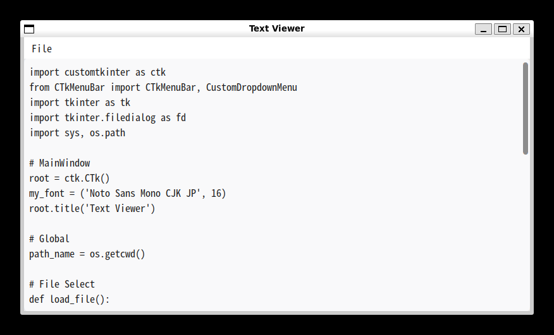Click the scrollbar track below the thumb

click(x=526, y=233)
